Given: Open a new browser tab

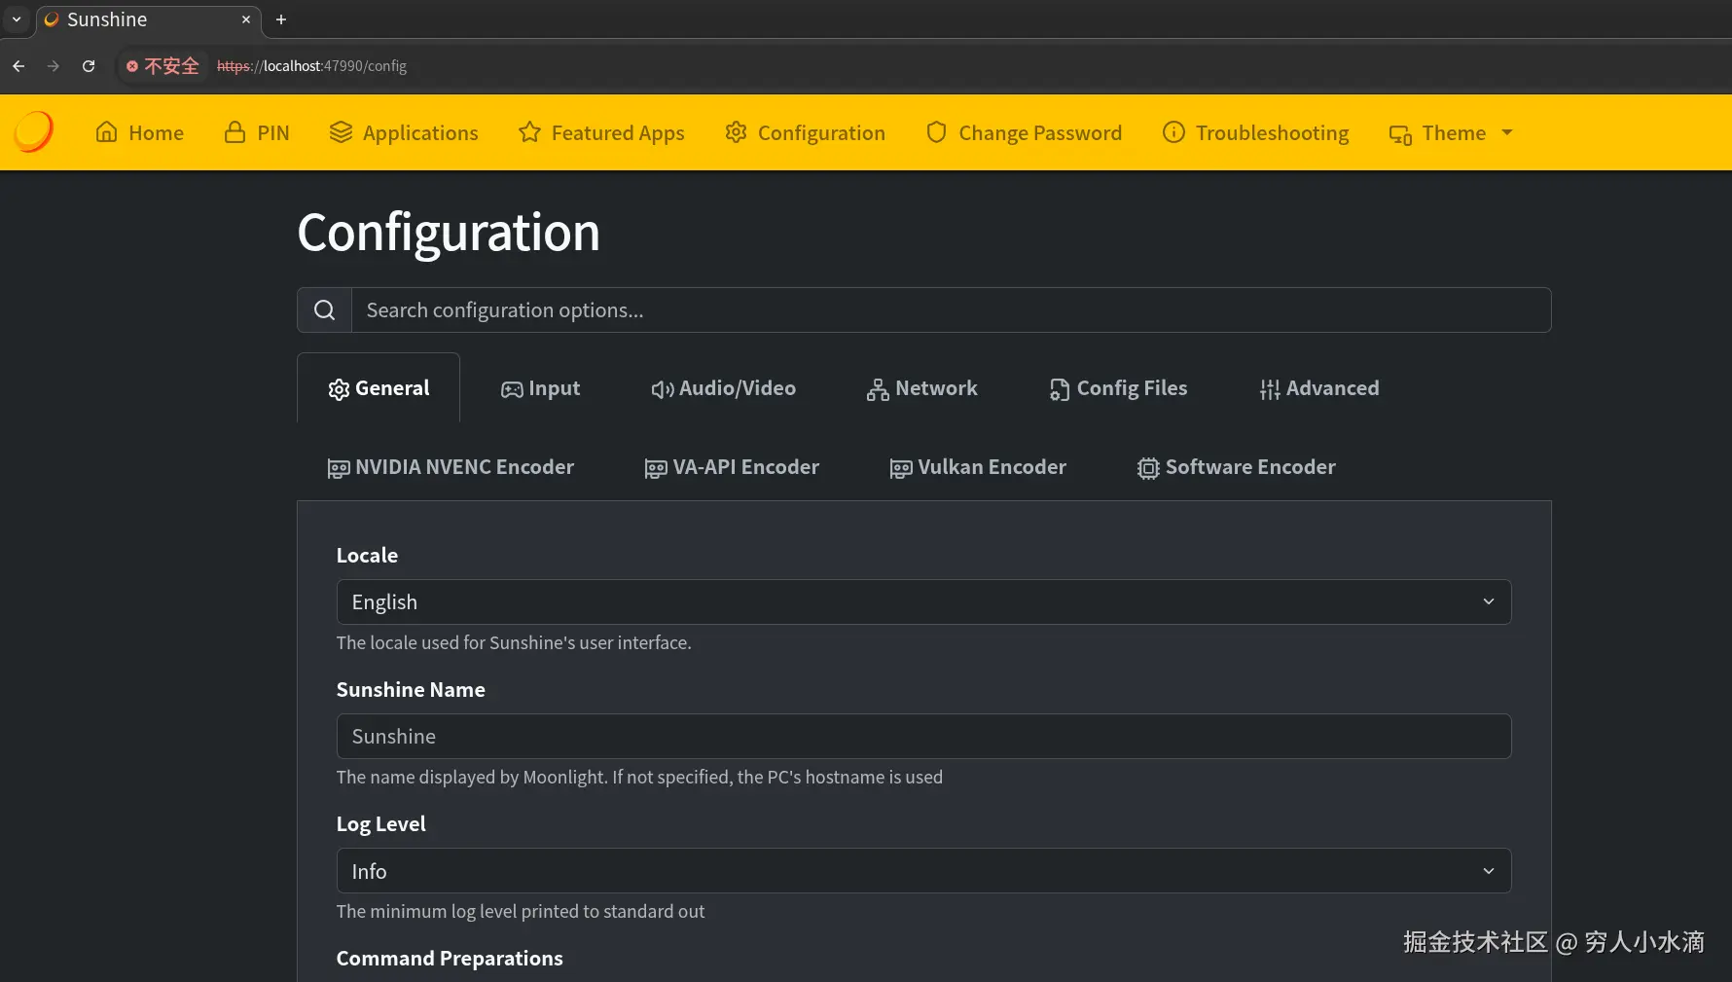Looking at the screenshot, I should coord(281,19).
